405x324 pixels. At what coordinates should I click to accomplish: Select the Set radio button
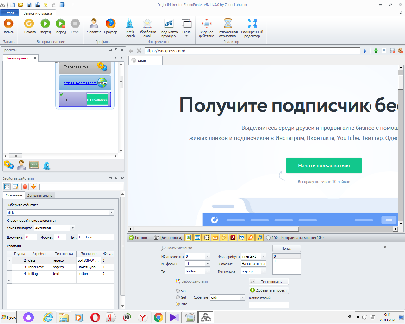click(178, 291)
